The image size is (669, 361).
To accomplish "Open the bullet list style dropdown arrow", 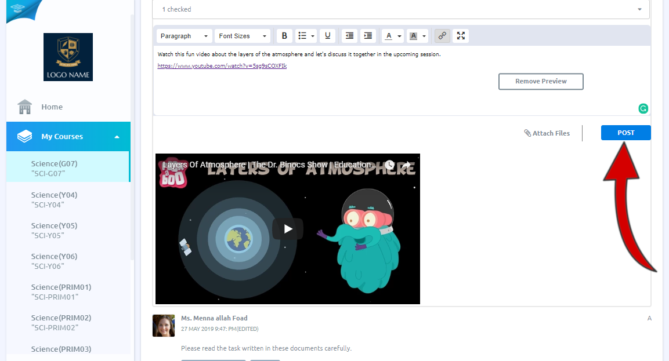I will 313,37.
